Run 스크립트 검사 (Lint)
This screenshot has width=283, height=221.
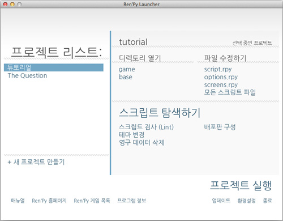click(146, 127)
